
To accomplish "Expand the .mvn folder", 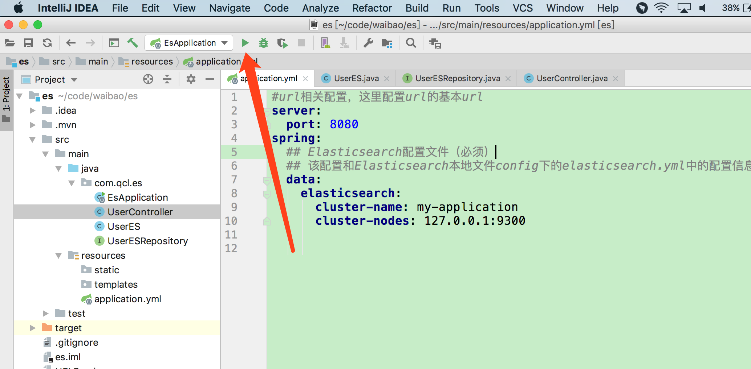I will coord(33,125).
